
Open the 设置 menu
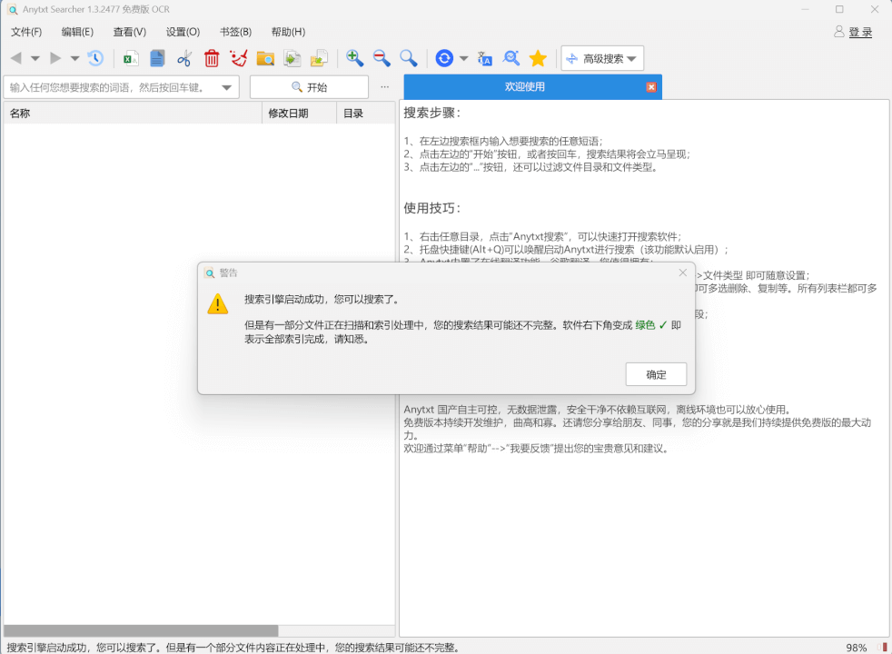183,32
